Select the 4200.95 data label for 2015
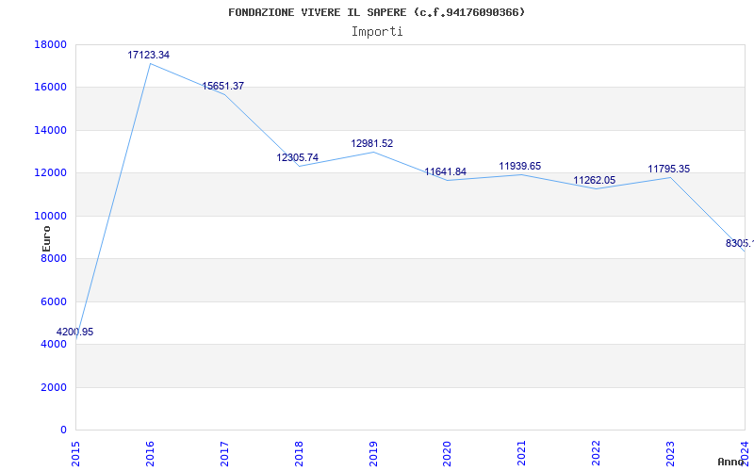 pyautogui.click(x=74, y=333)
